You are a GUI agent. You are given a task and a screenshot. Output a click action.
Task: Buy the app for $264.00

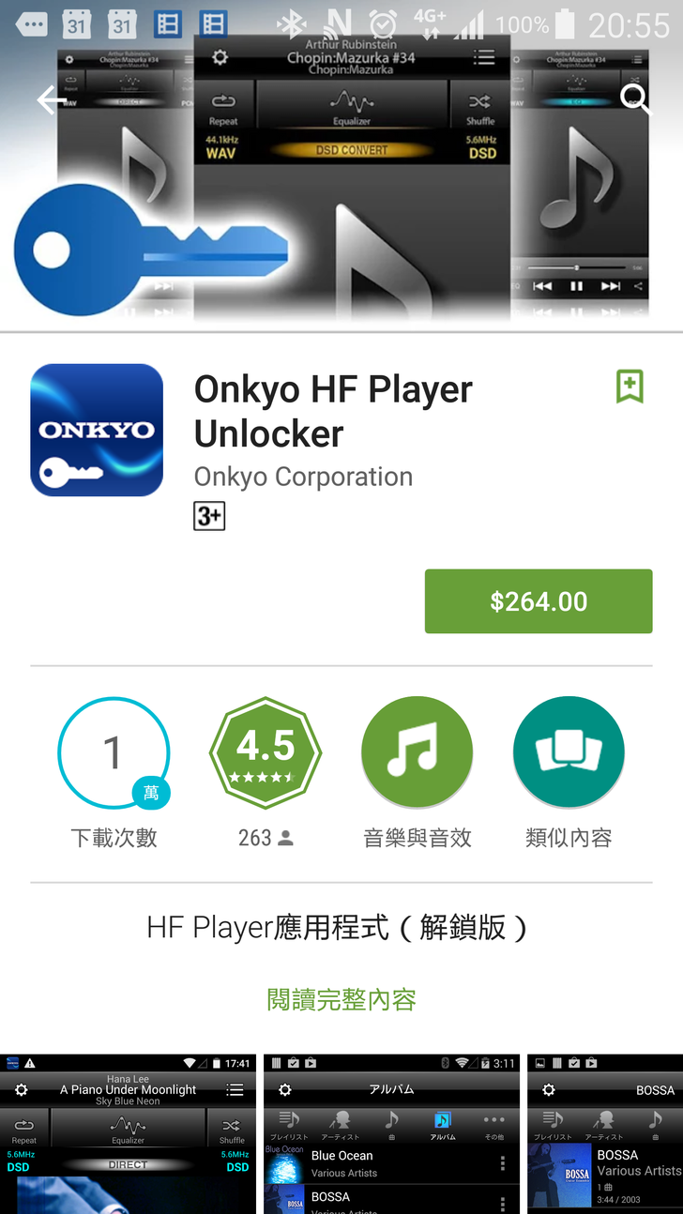(x=539, y=601)
